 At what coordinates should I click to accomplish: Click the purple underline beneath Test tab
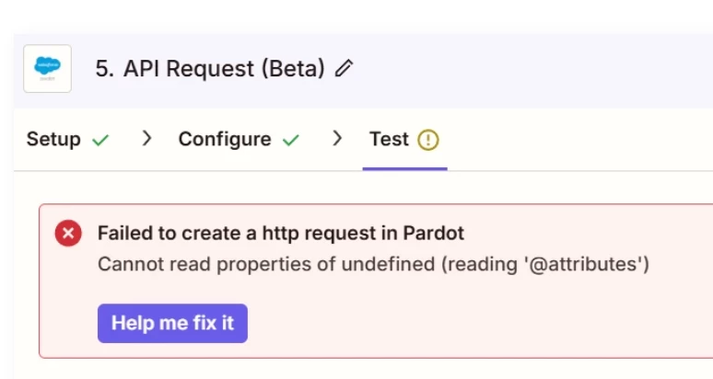click(x=404, y=169)
